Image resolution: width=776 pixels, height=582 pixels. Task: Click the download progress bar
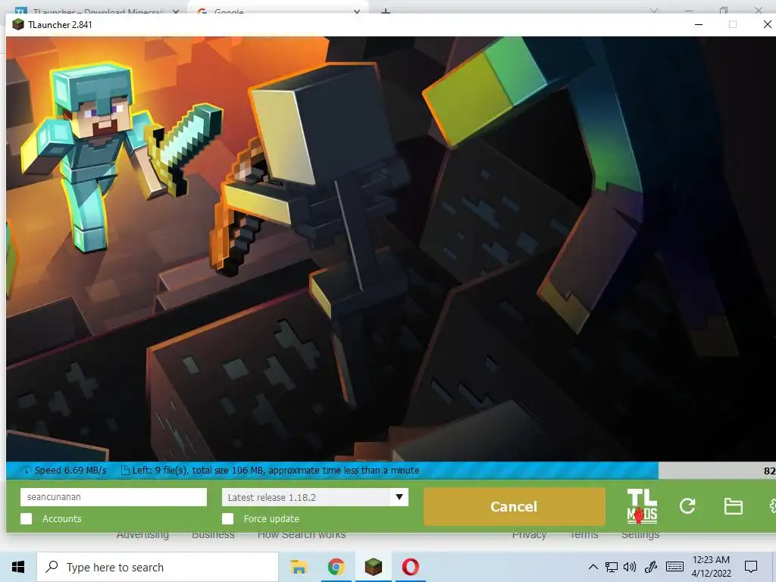(x=391, y=470)
